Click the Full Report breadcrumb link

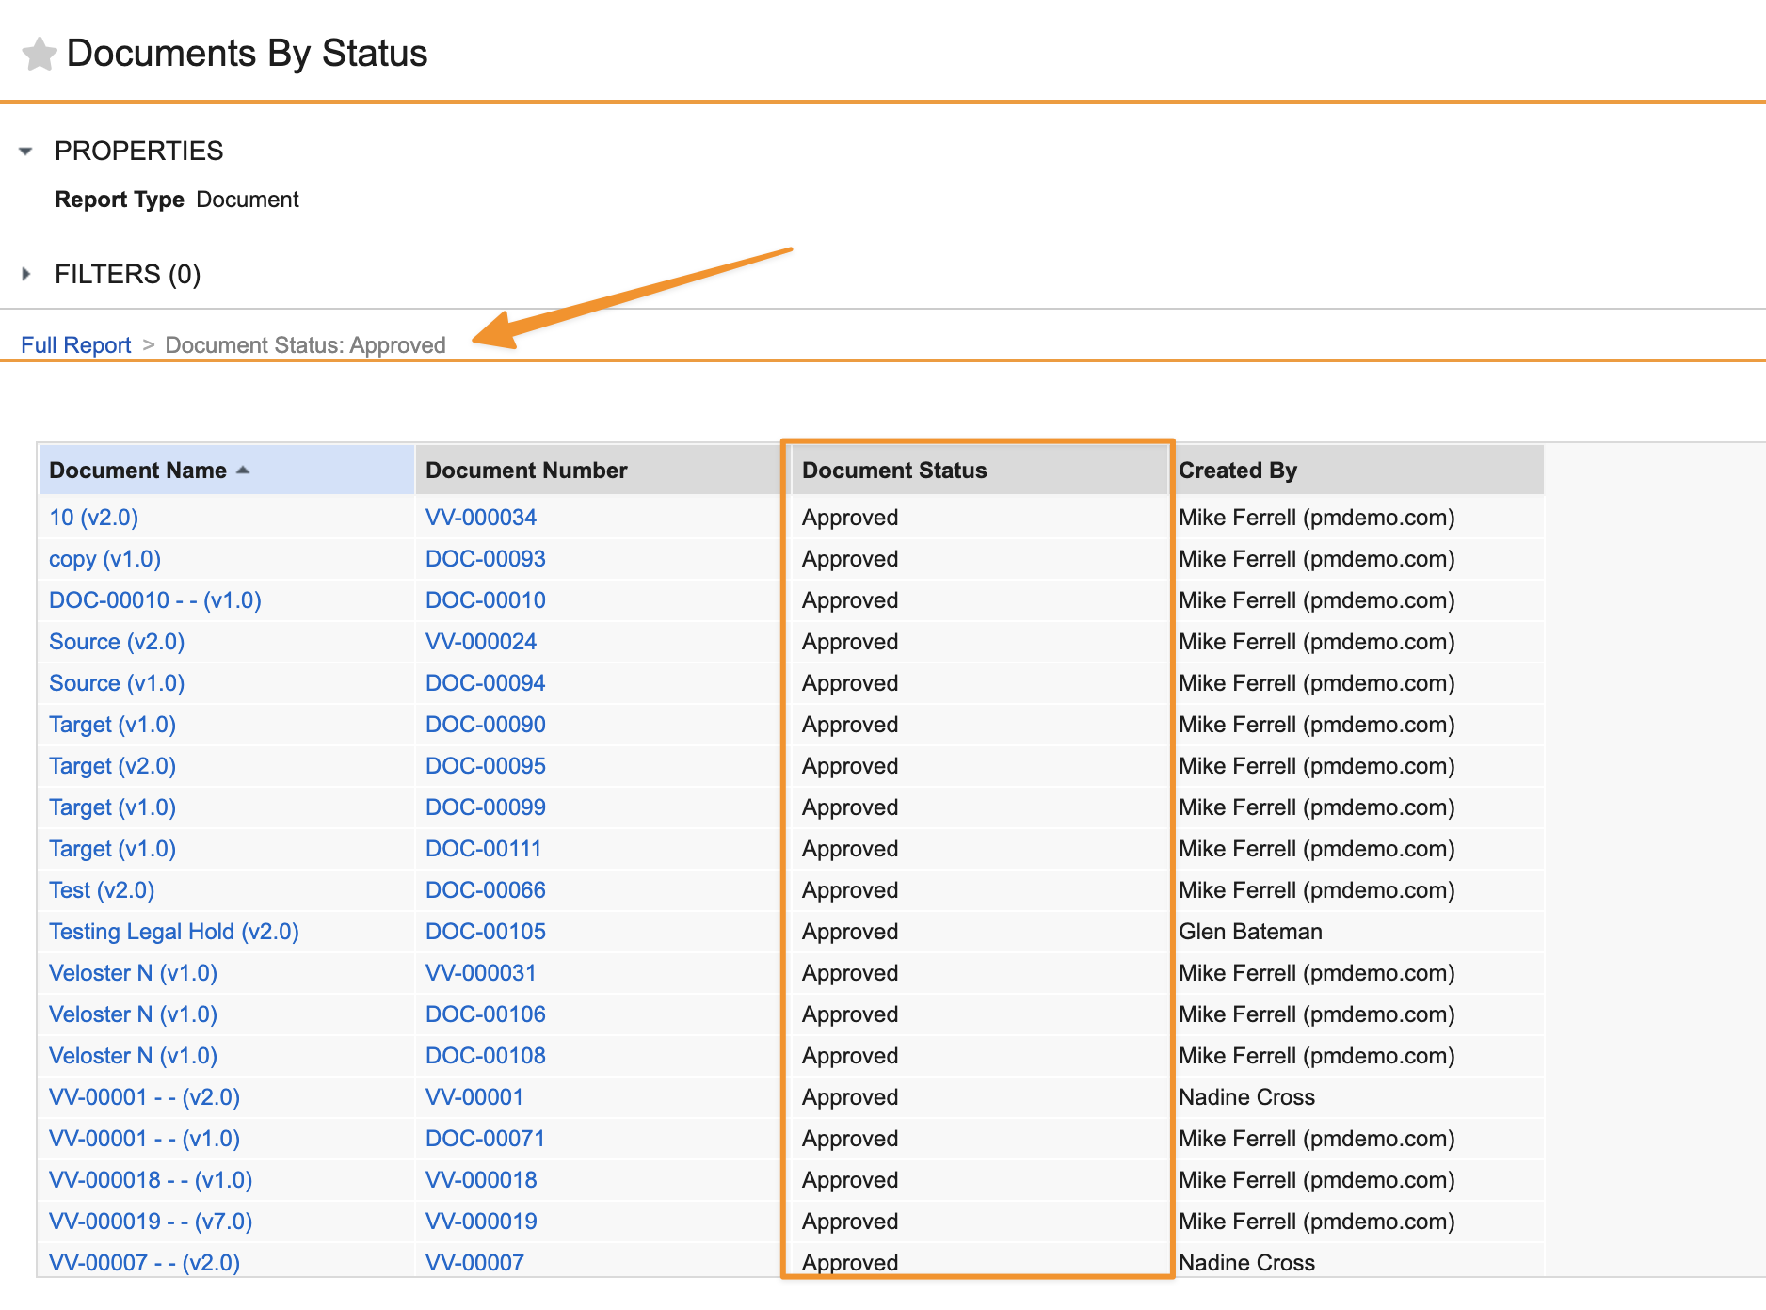[x=76, y=345]
